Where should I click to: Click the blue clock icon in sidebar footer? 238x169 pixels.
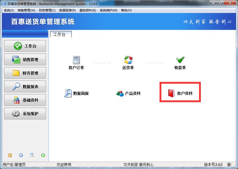click(x=21, y=155)
